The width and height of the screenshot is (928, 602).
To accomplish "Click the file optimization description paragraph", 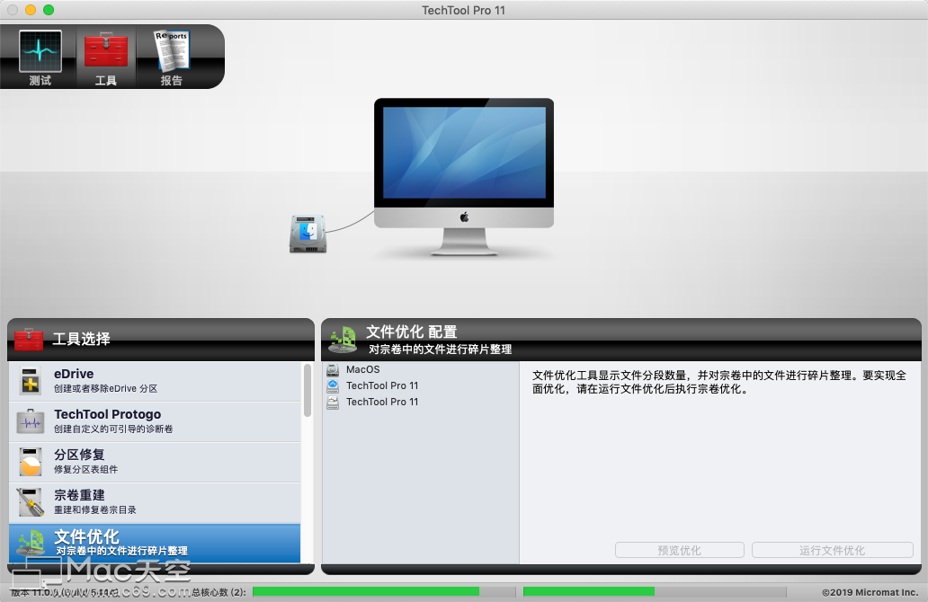I will click(x=719, y=382).
